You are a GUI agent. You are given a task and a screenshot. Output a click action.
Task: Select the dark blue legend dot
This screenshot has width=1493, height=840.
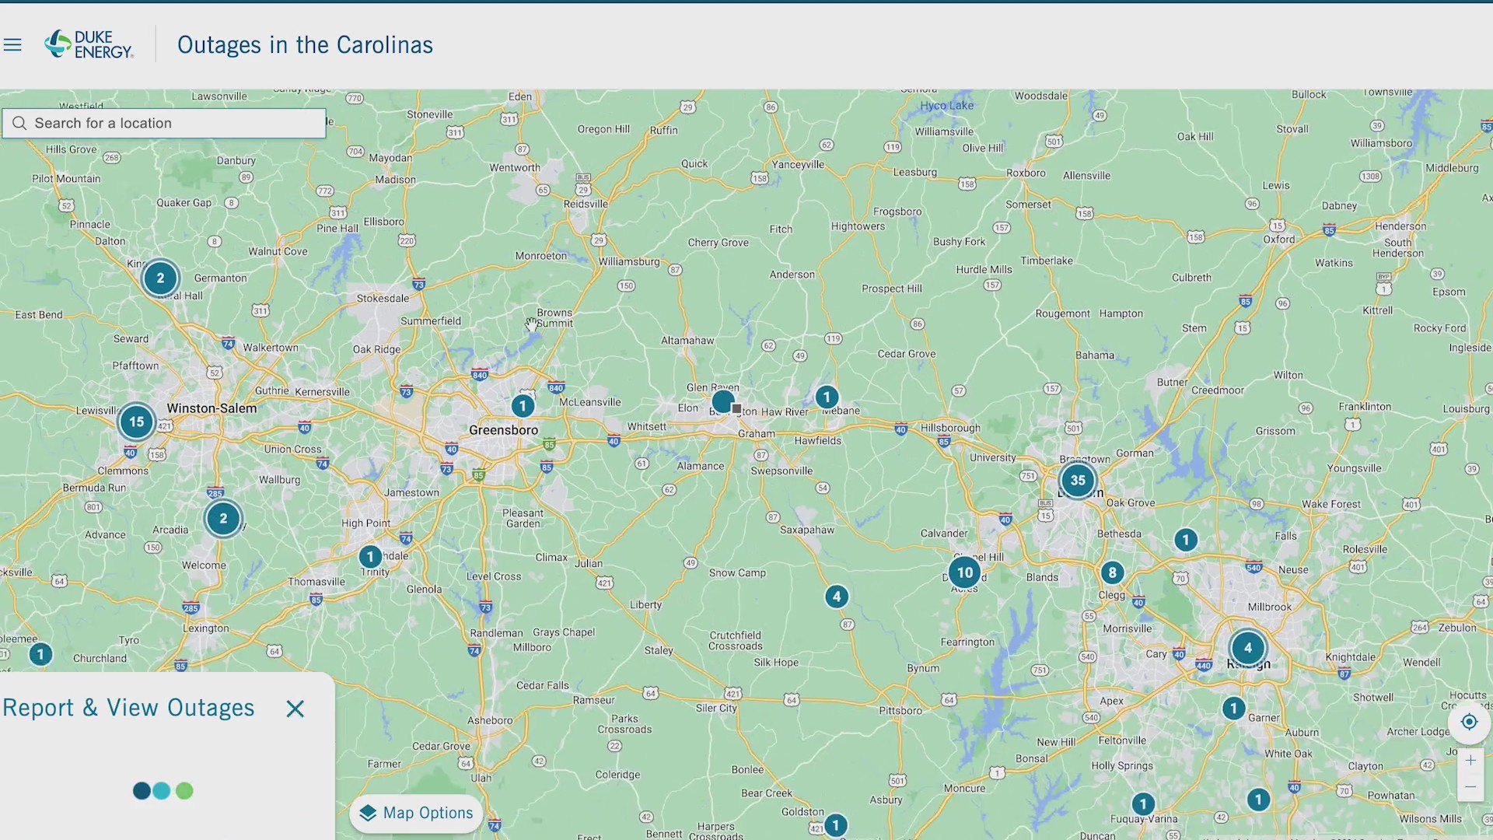[x=141, y=790]
